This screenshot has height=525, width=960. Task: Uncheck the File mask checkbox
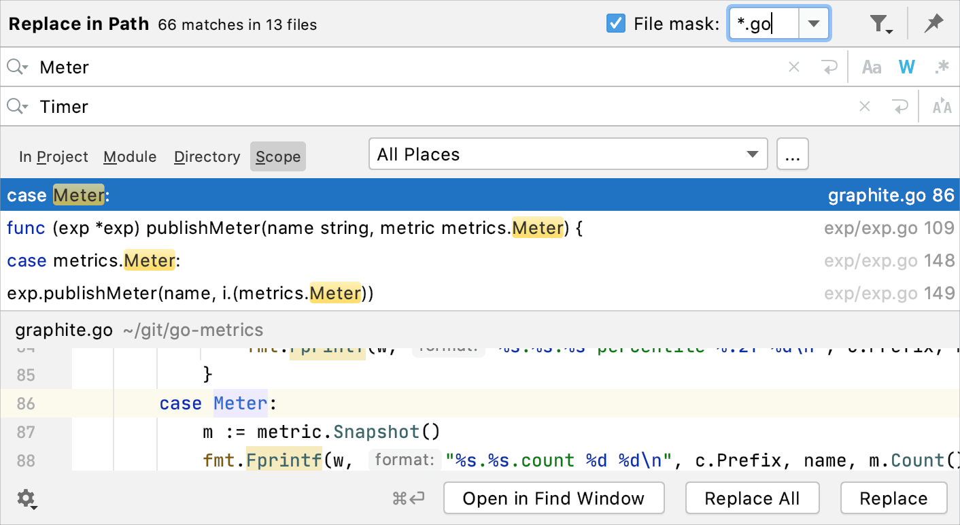click(615, 22)
